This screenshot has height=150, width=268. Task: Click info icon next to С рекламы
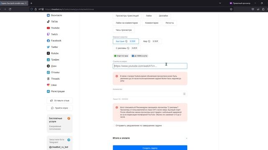pos(128,48)
